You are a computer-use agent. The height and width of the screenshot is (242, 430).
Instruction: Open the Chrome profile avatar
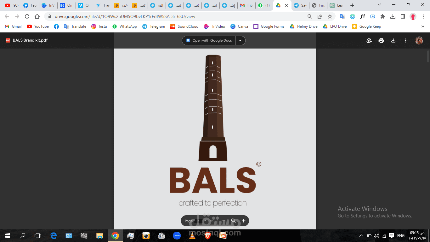[413, 16]
